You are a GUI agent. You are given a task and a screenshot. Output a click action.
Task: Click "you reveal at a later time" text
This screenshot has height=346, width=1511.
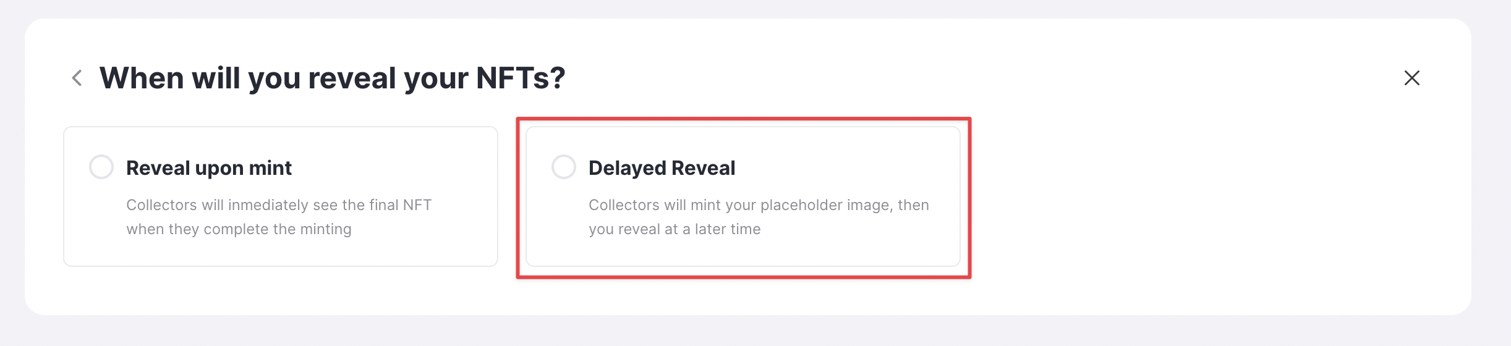[675, 229]
